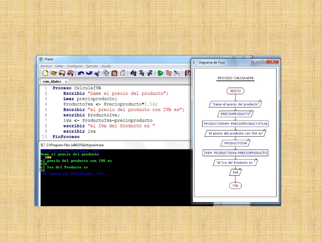Open Find with the binoculars icon
Screen dimensions: 322x242
(133, 73)
